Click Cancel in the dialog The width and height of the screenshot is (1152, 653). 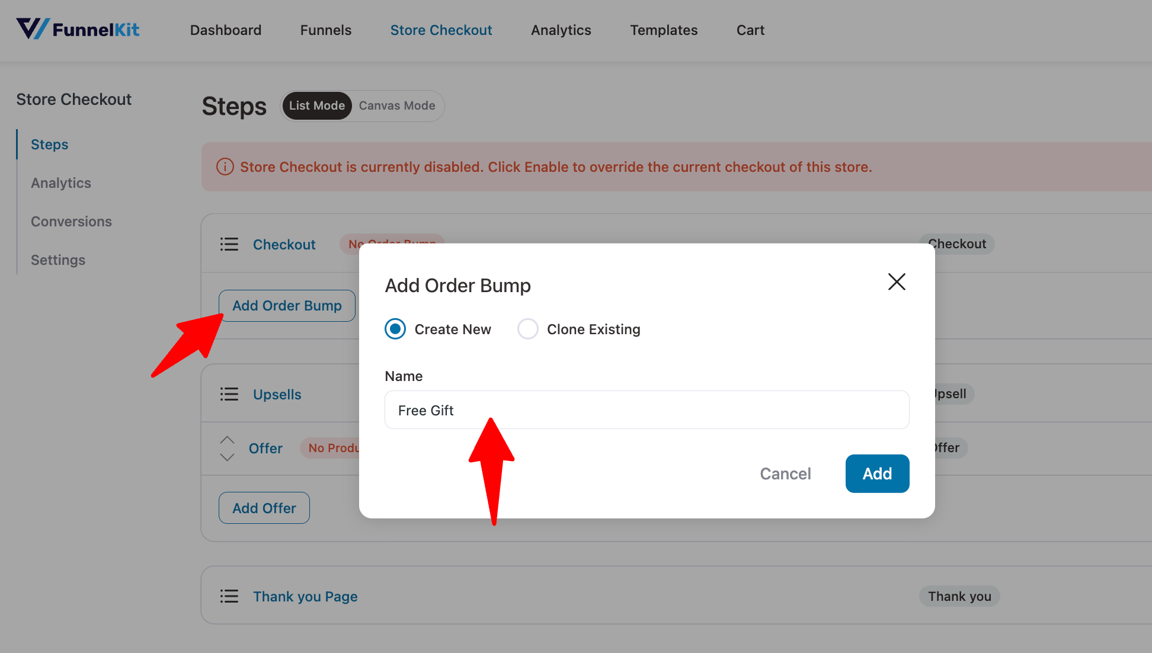click(x=785, y=473)
